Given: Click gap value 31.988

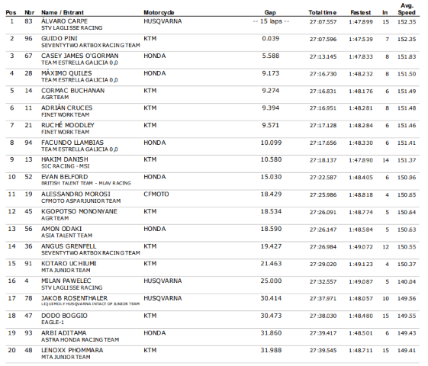Looking at the screenshot, I should coord(271,350).
